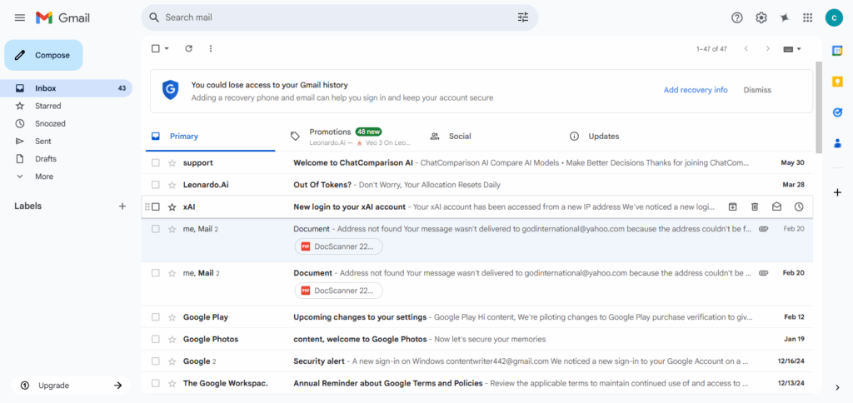
Task: Open first DocScanner PDF attachment chip
Action: coord(338,246)
